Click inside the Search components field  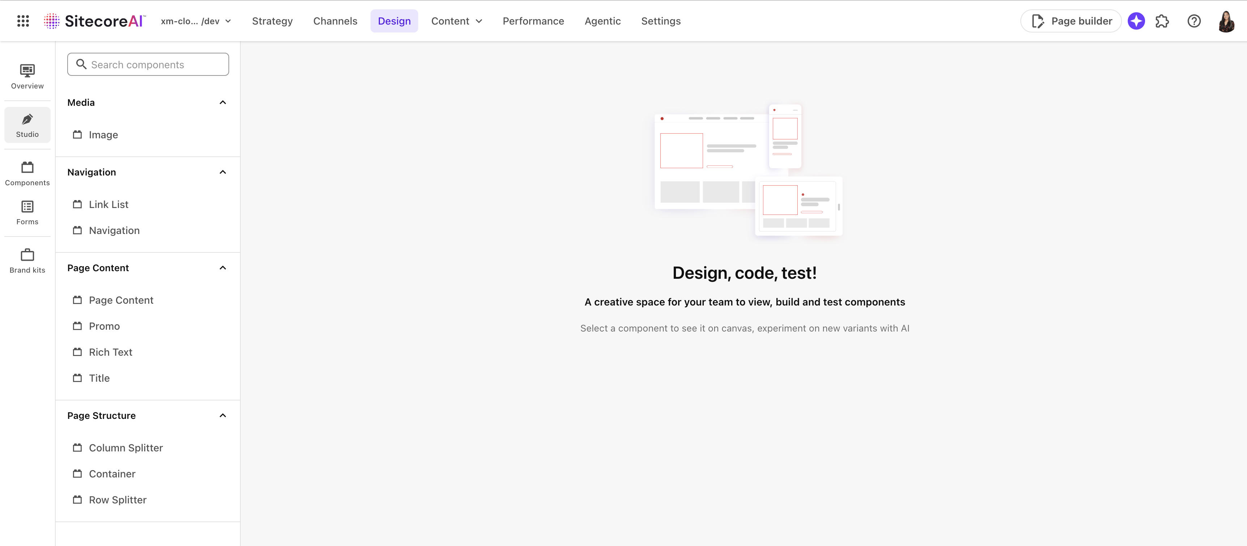147,64
